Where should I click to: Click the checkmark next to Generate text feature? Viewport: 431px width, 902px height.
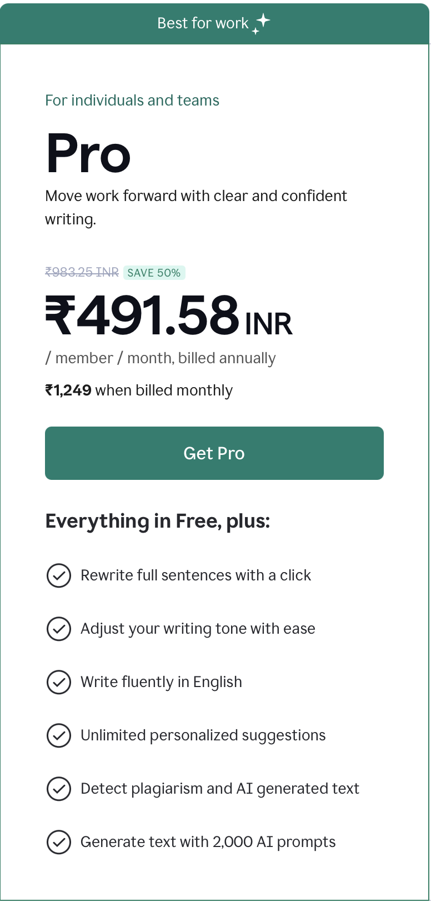coord(59,842)
